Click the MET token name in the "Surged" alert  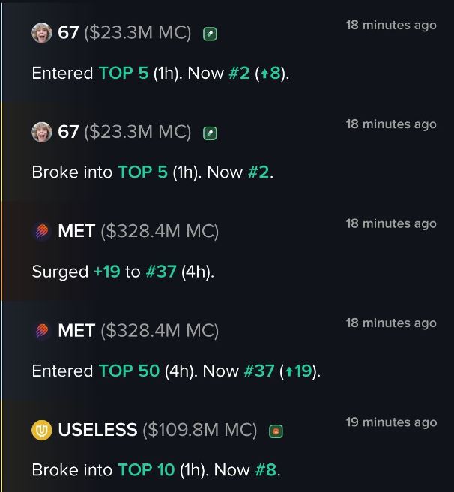[76, 231]
